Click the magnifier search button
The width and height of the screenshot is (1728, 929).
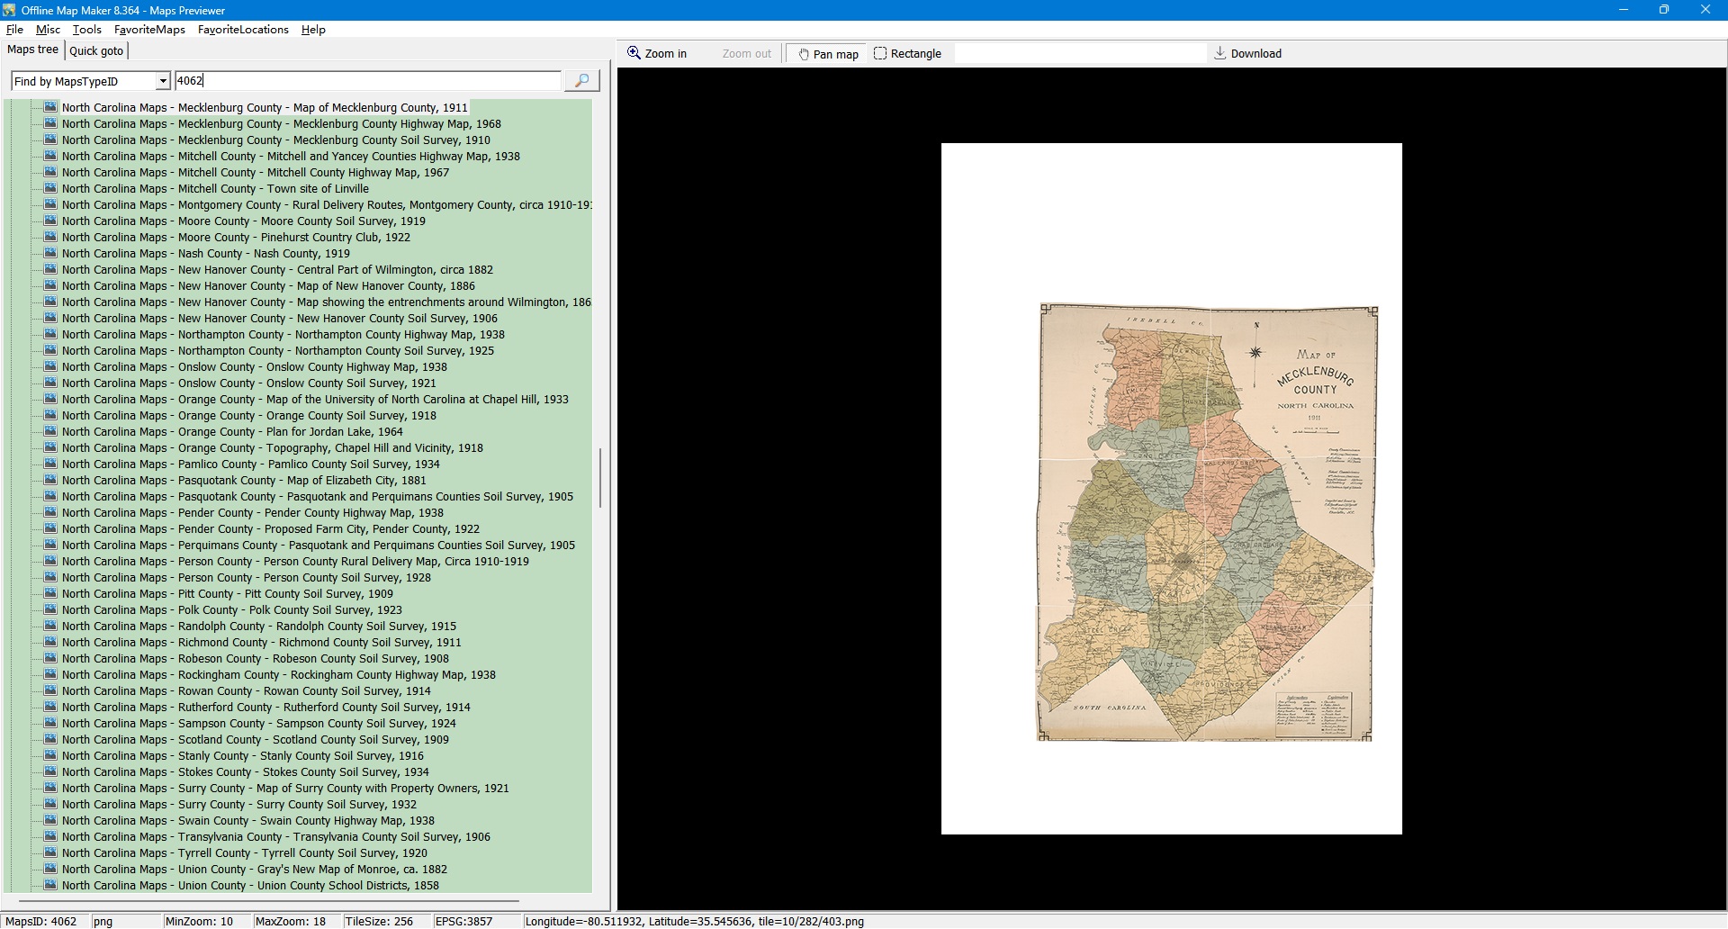pos(581,81)
